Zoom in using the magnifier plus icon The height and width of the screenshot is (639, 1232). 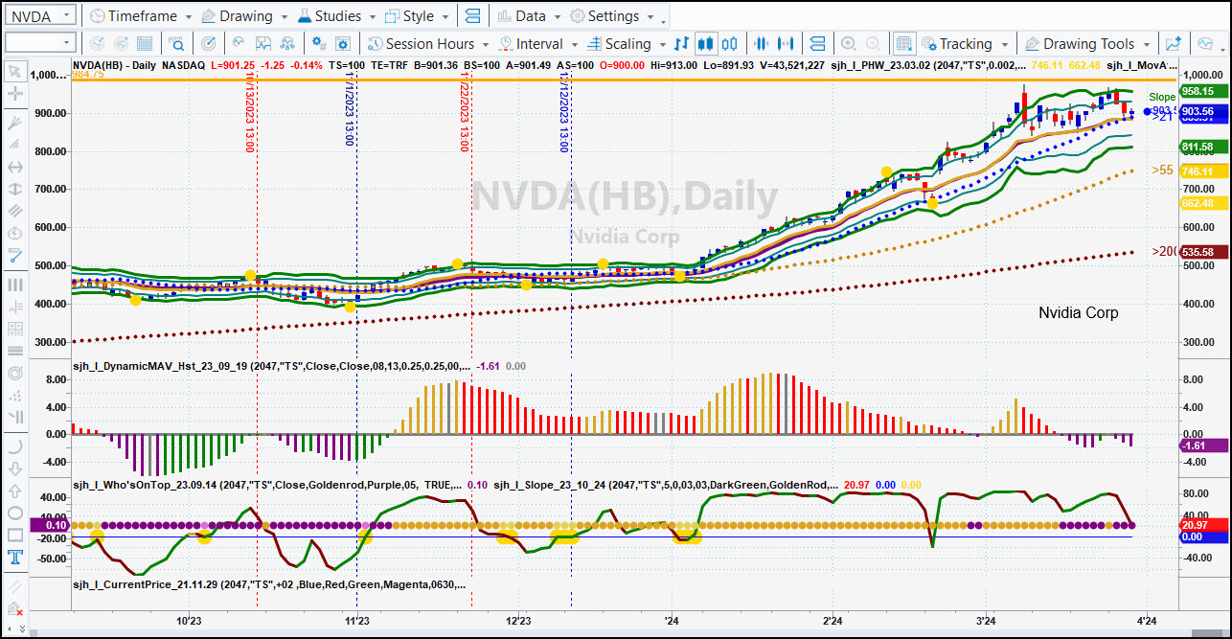click(848, 44)
